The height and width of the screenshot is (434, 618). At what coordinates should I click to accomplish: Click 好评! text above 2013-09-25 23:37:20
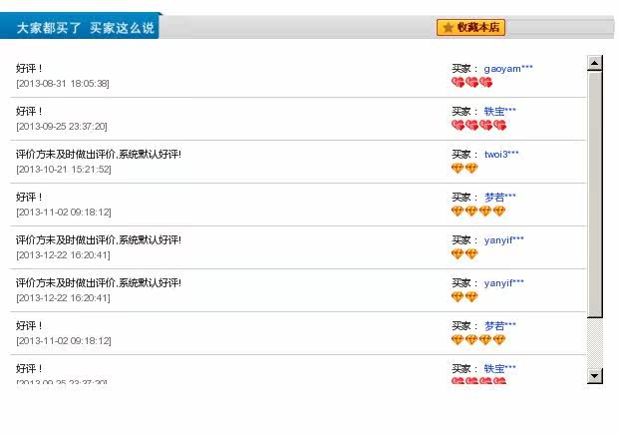click(x=29, y=112)
